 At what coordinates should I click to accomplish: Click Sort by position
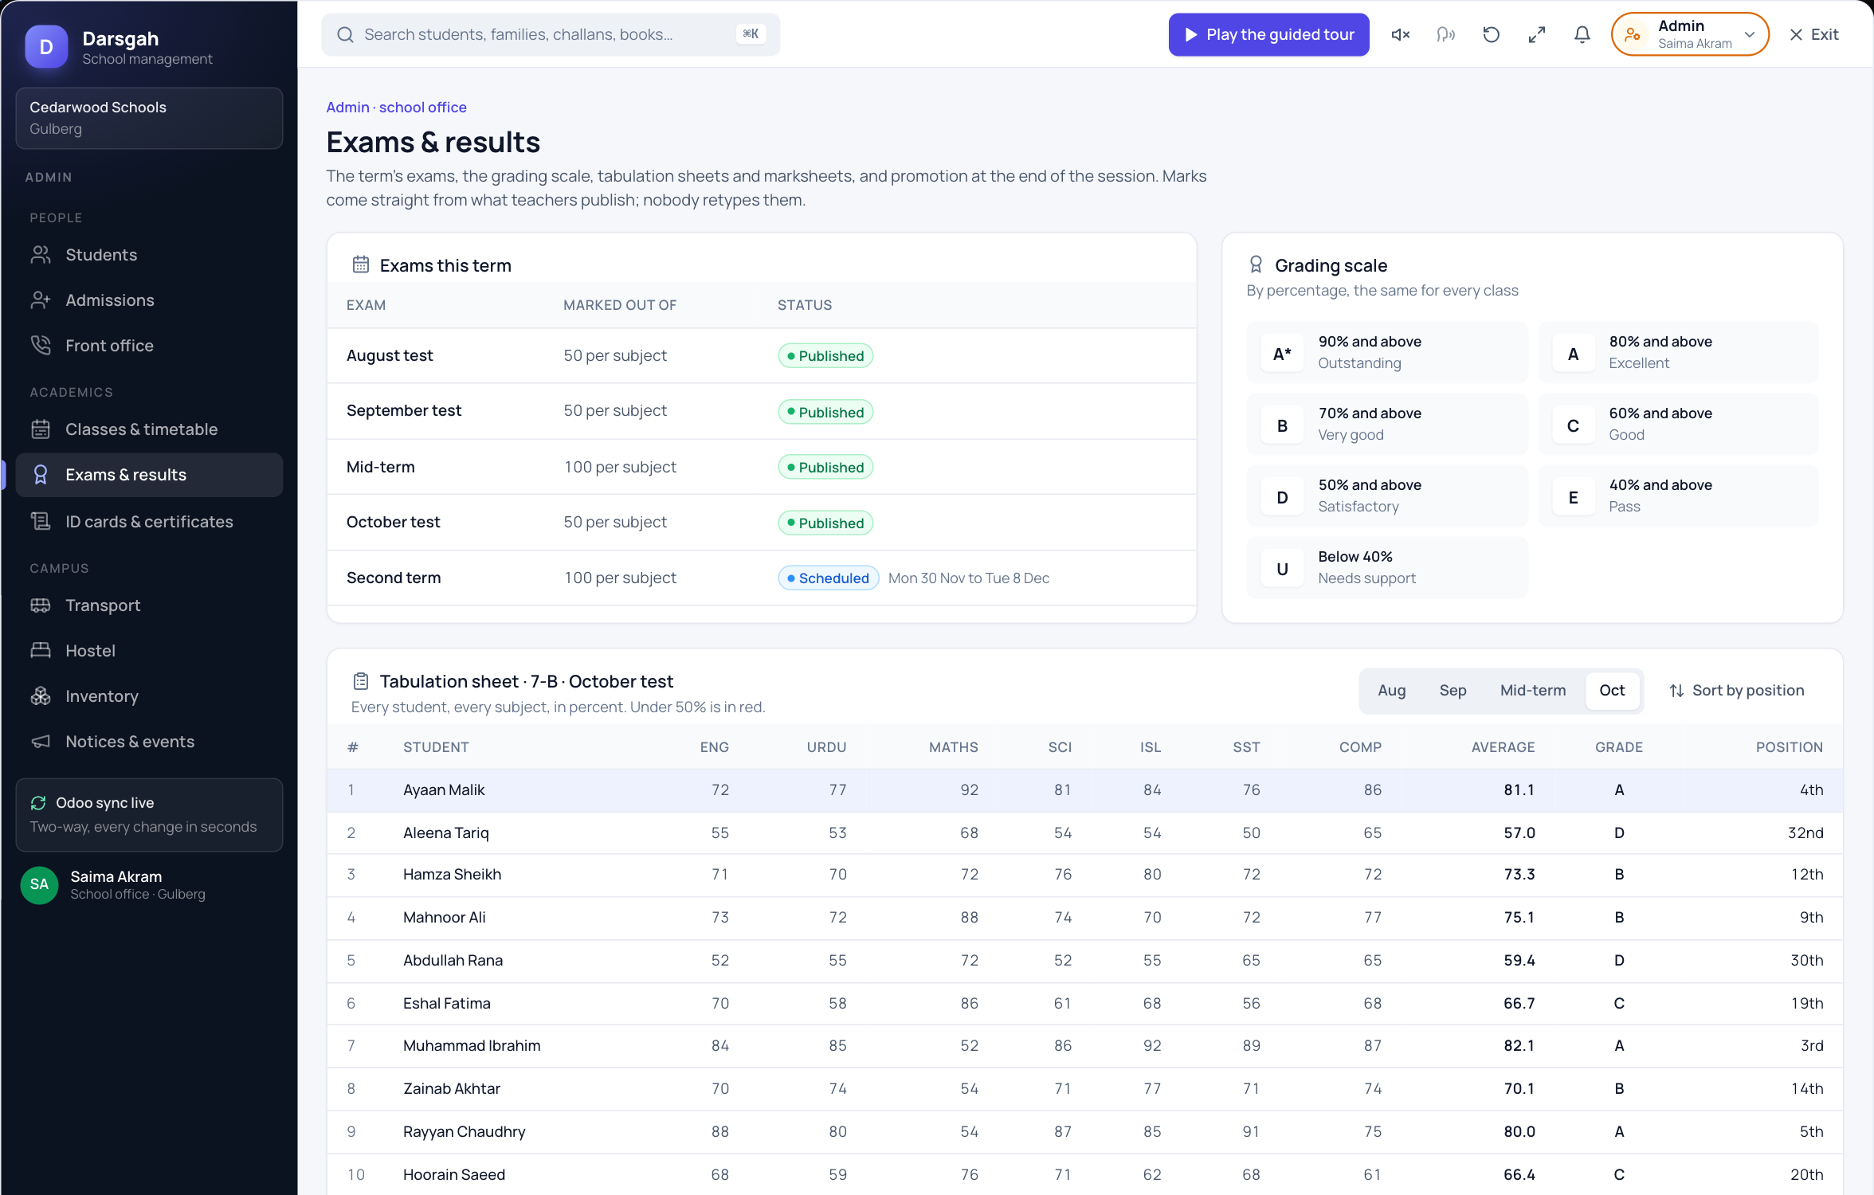[1736, 691]
